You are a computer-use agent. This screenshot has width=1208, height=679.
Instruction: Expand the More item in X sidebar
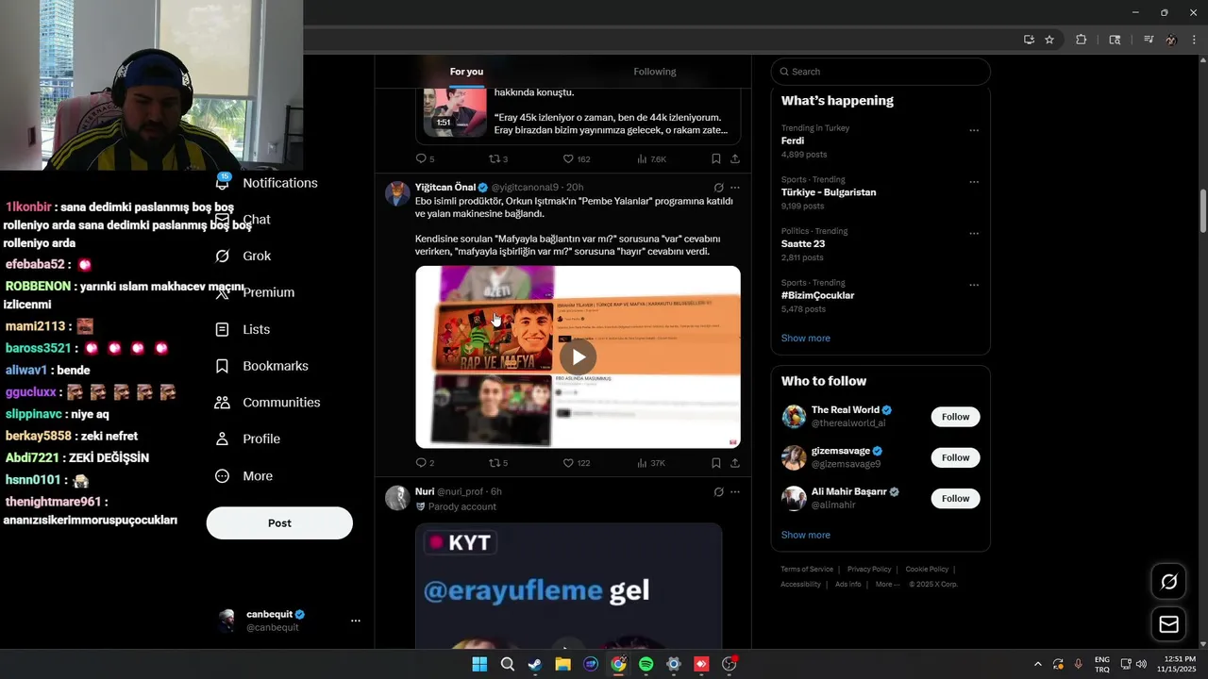click(x=243, y=476)
